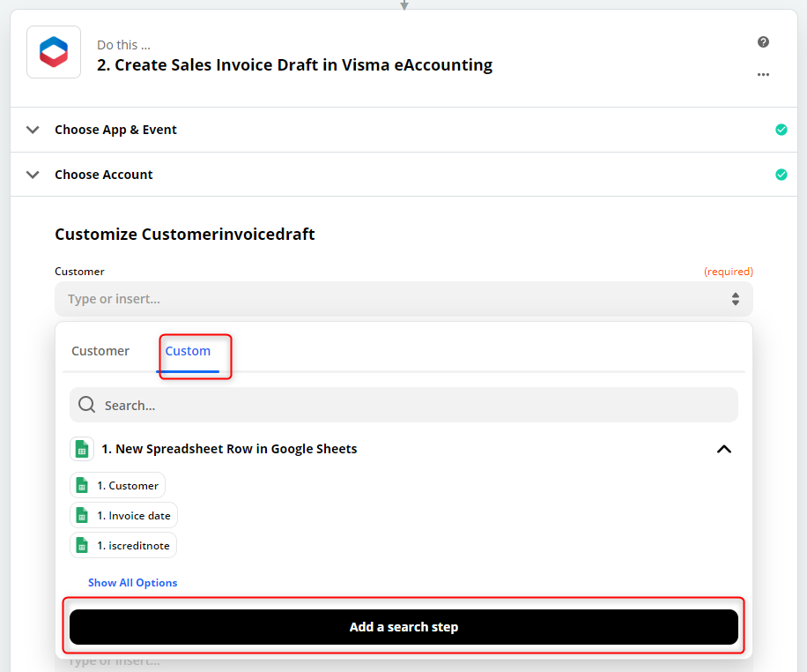Screen dimensions: 807x672
Task: Expand the Choose App & Event section
Action: tap(33, 130)
